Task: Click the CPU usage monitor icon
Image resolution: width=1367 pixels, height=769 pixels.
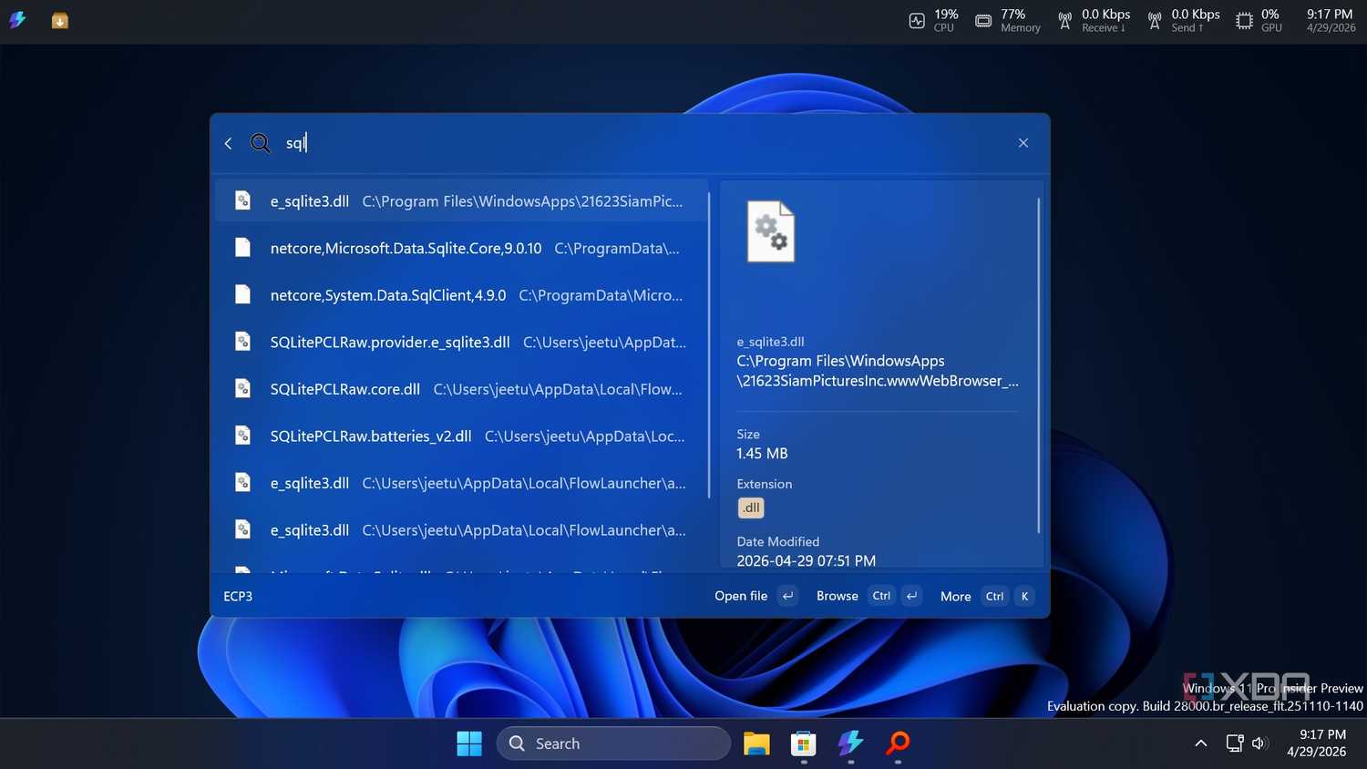Action: tap(917, 21)
